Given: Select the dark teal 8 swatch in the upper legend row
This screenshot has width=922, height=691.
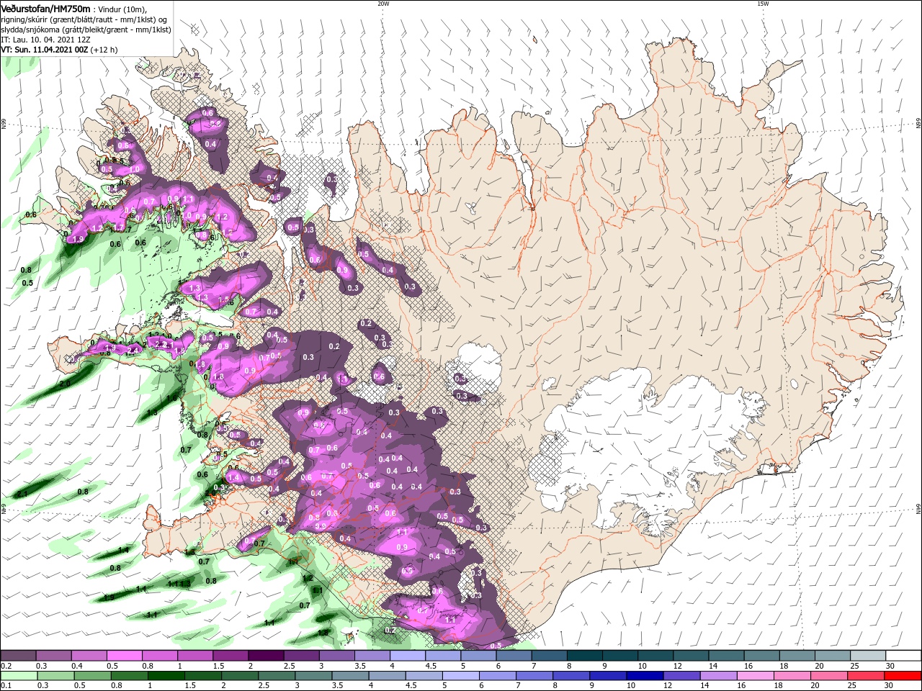Looking at the screenshot, I should pos(584,656).
